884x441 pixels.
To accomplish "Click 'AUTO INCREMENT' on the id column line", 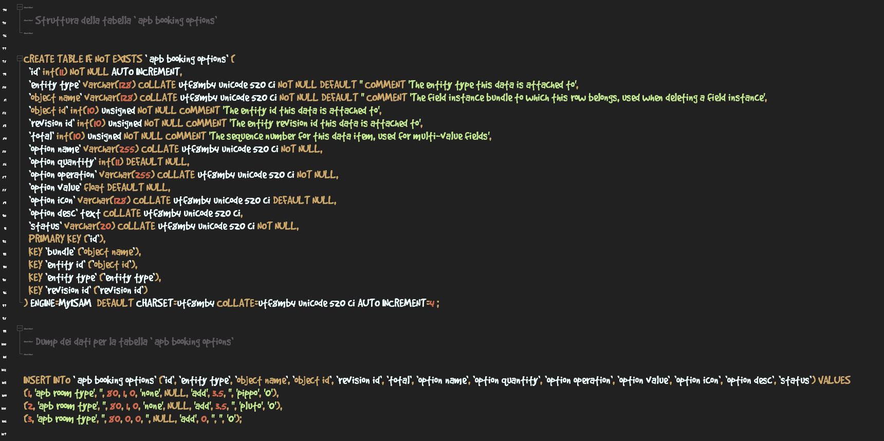I will 146,72.
